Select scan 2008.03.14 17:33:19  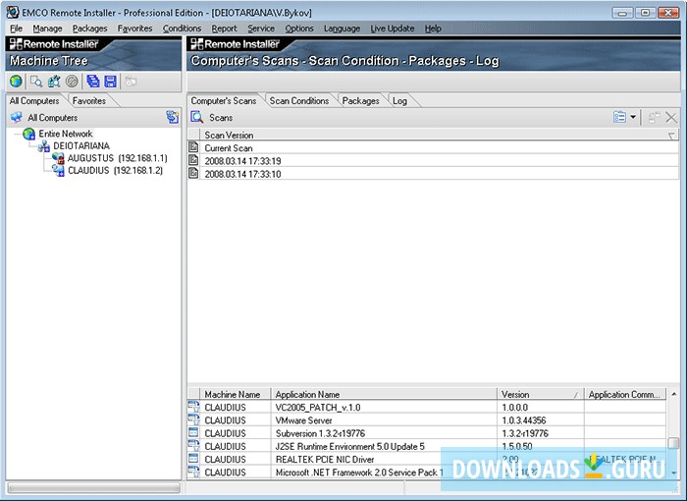coord(434,160)
